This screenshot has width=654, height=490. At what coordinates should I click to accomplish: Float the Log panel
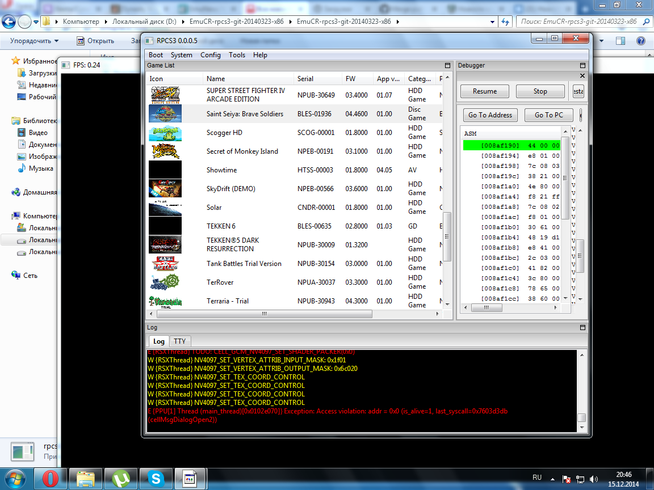click(582, 327)
